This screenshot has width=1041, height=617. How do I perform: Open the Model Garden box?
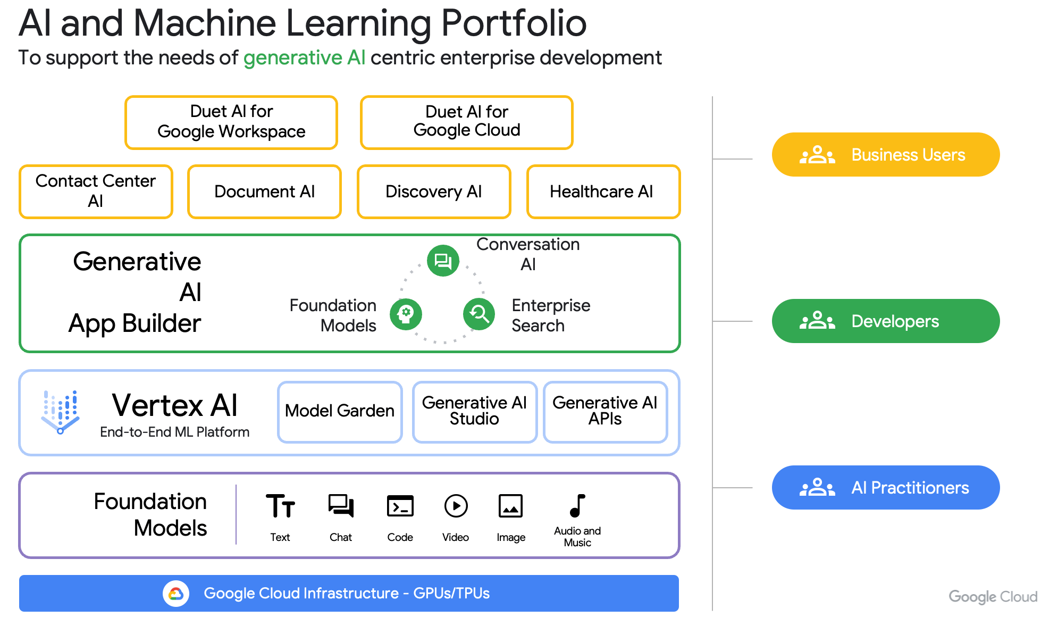[x=340, y=411]
